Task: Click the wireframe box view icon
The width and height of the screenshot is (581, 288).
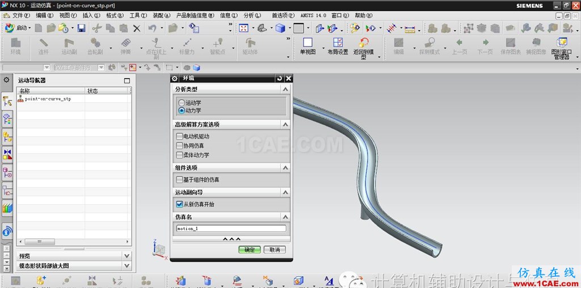Action: 298,28
